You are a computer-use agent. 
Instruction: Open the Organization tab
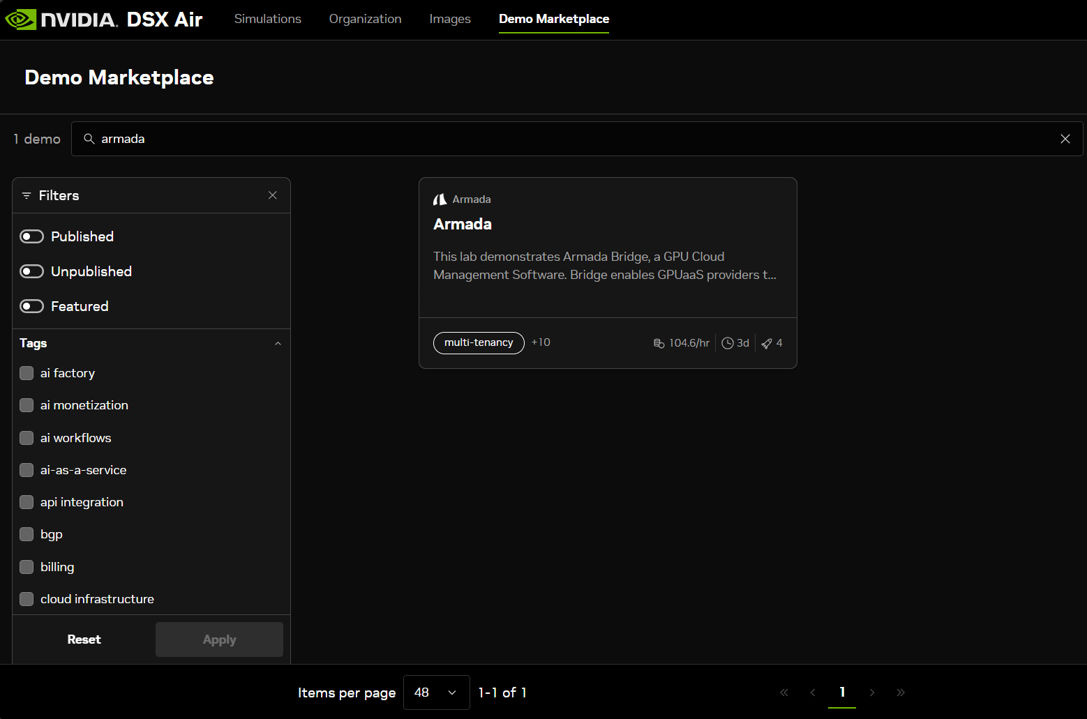point(365,19)
